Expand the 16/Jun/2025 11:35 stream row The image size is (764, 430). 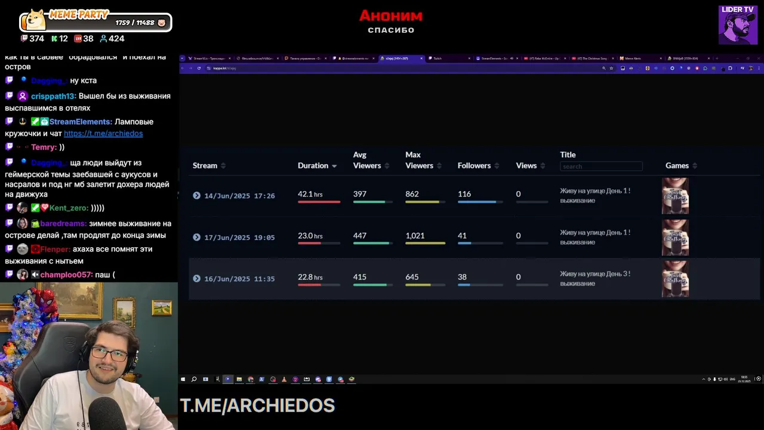tap(196, 278)
